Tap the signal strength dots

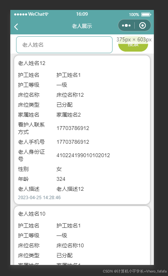coord(21,15)
